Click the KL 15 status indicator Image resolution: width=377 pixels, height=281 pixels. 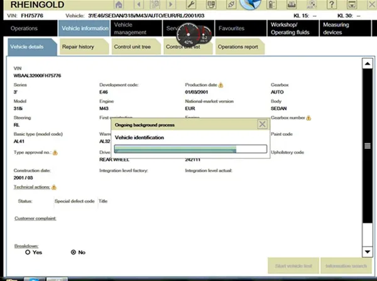coord(305,16)
